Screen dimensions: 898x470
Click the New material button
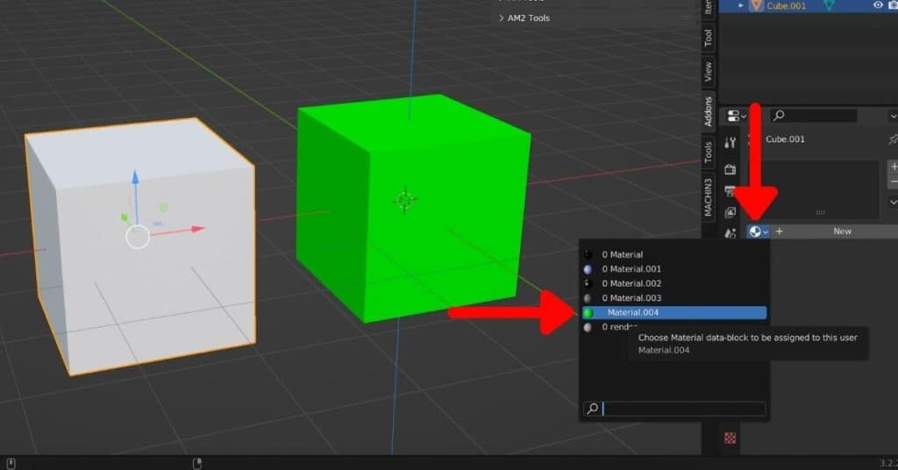(x=842, y=231)
